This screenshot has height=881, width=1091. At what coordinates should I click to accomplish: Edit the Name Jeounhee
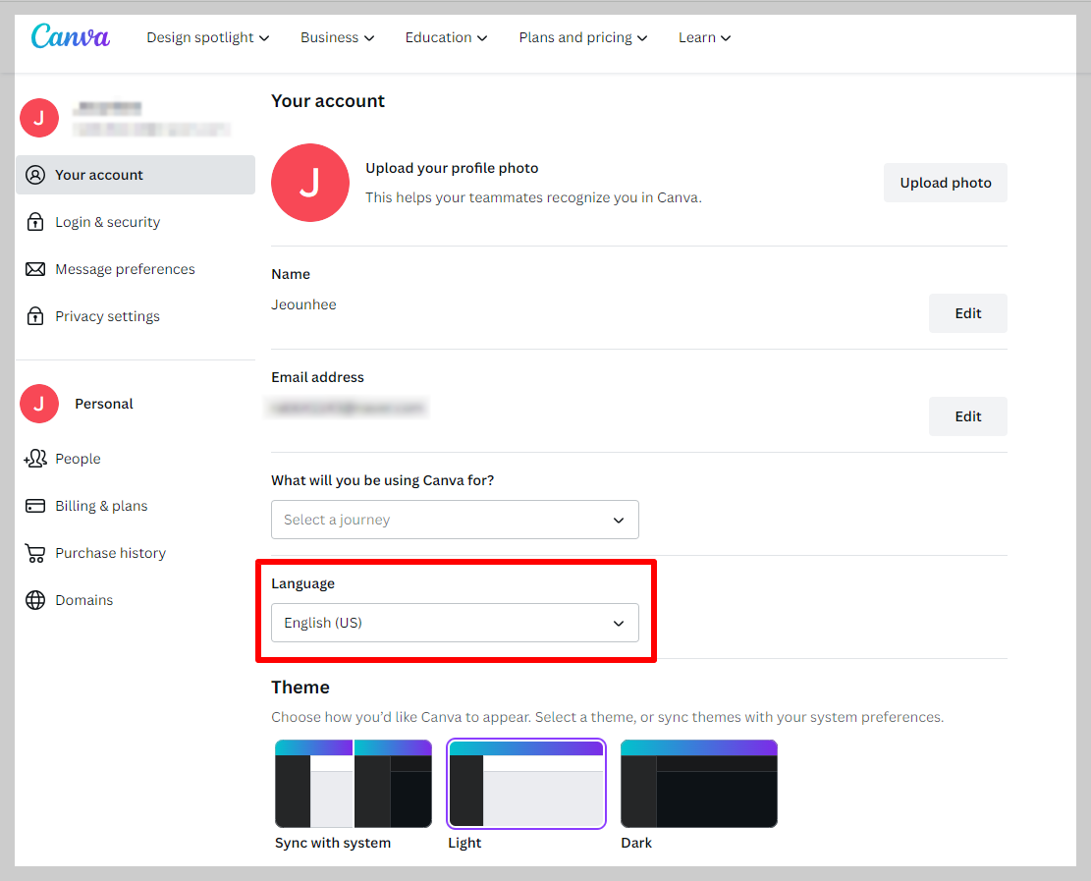(968, 313)
